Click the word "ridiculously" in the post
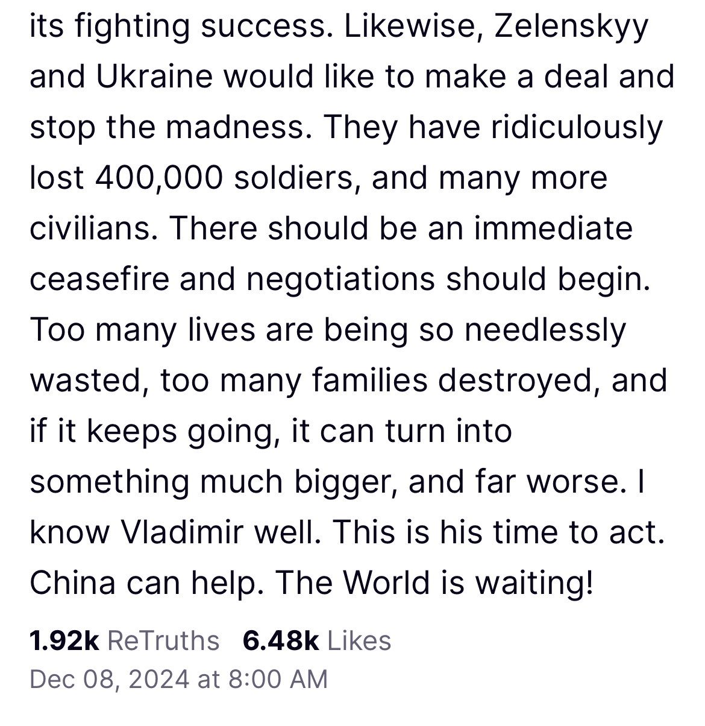Viewport: 705px width, 726px height. pyautogui.click(x=577, y=128)
